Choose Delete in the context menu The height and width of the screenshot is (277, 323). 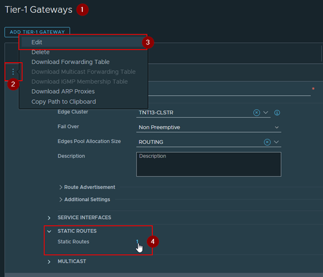click(x=40, y=52)
